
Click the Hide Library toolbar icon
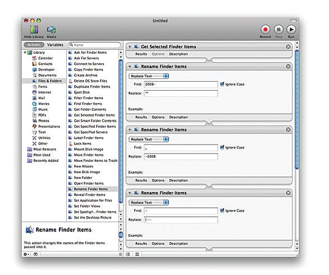coord(34,30)
